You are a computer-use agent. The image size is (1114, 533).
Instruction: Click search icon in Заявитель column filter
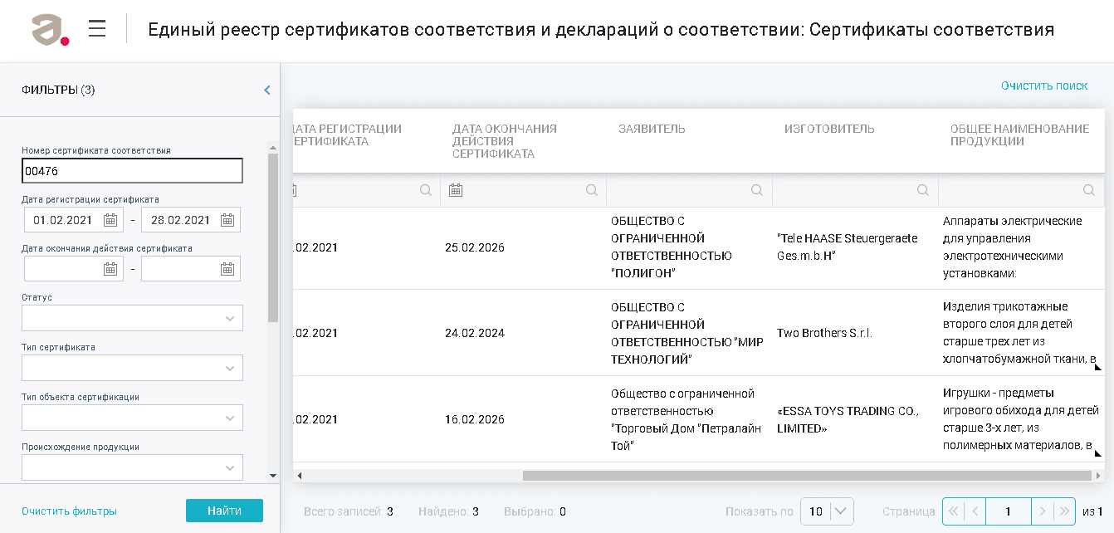pyautogui.click(x=757, y=190)
